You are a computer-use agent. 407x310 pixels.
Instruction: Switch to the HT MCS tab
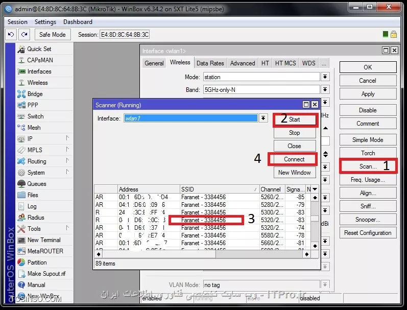(x=285, y=63)
